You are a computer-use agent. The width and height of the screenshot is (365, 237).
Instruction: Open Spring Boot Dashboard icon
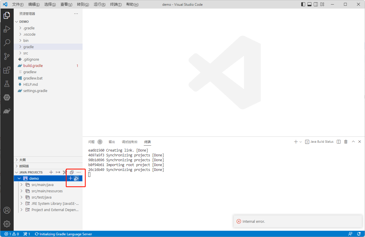click(x=7, y=97)
